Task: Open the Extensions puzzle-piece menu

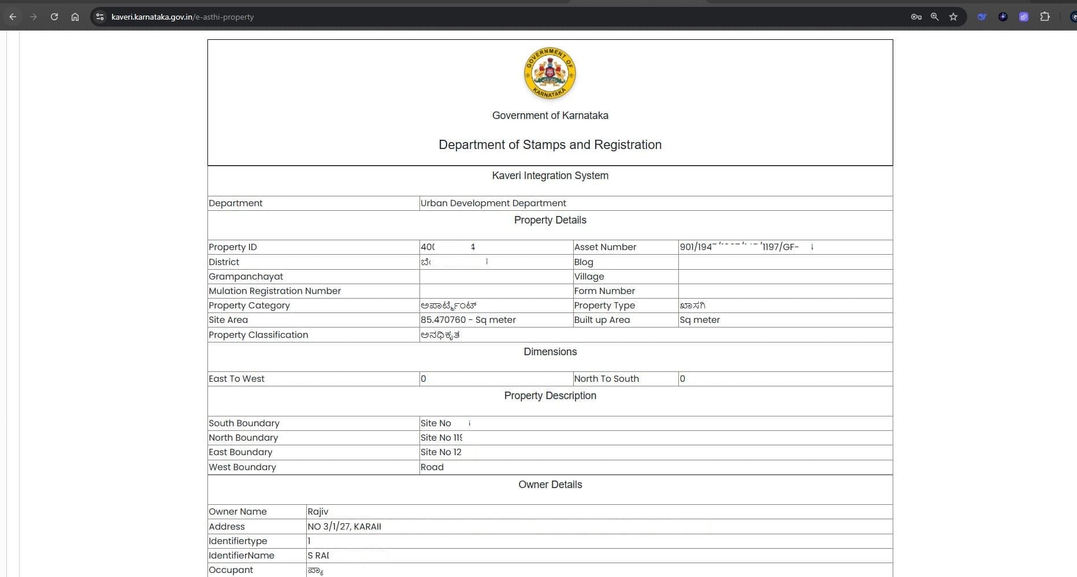Action: 1045,17
